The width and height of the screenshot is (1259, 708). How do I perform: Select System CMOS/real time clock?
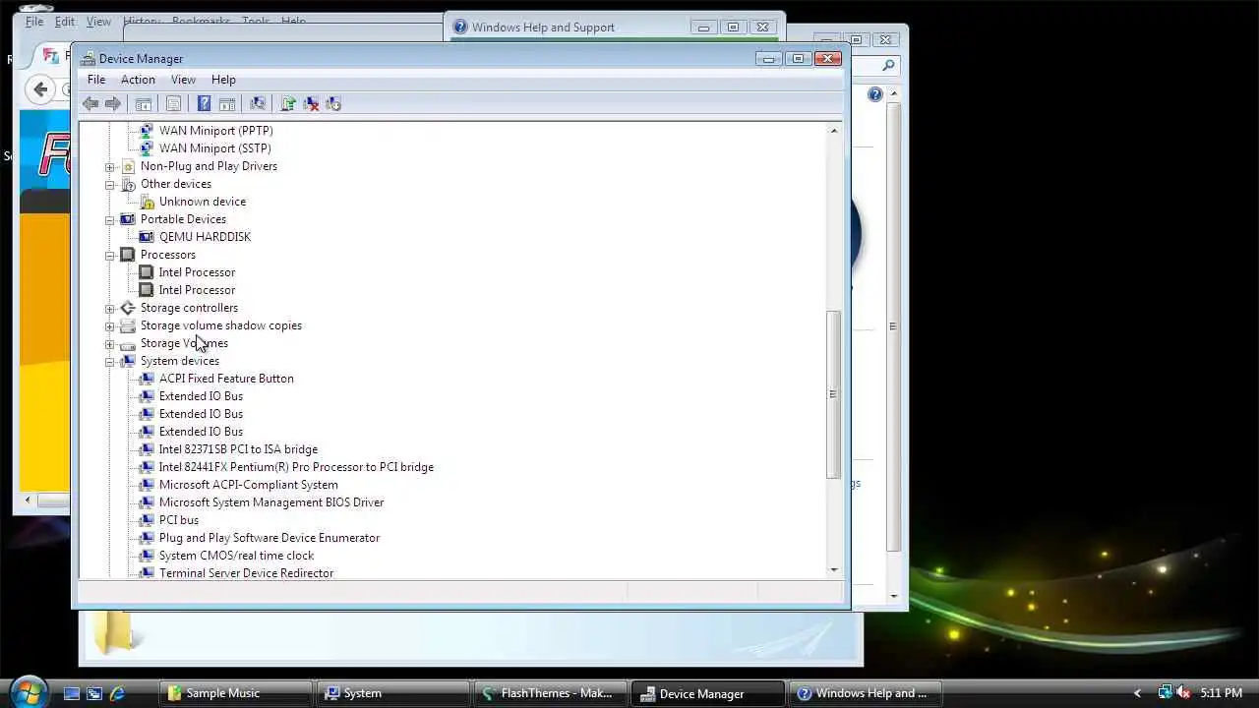(x=236, y=556)
